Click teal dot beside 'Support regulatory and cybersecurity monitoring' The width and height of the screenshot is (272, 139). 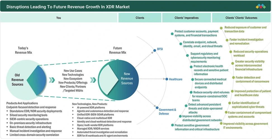coord(187,55)
